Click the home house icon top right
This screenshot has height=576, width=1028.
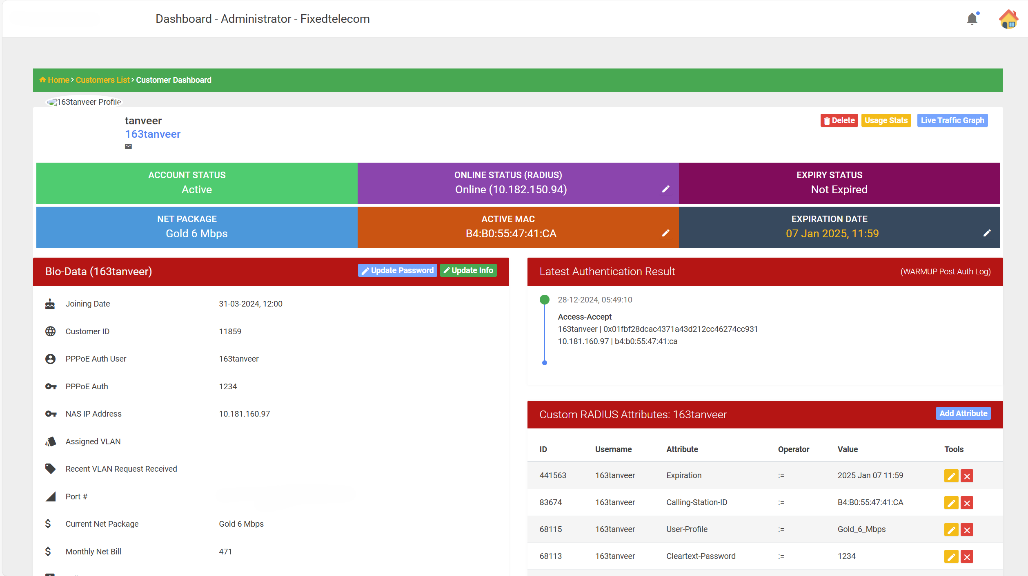click(x=1008, y=19)
